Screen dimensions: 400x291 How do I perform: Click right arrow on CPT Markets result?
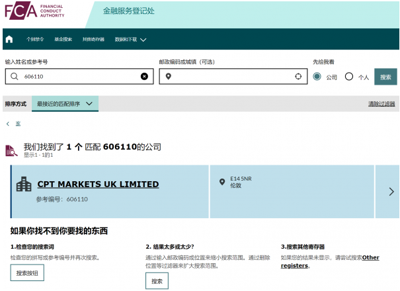coord(391,191)
